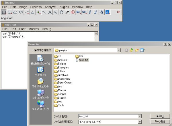Image resolution: width=172 pixels, height=126 pixels.
Task: Select the Filters folder
Action: pos(60,71)
